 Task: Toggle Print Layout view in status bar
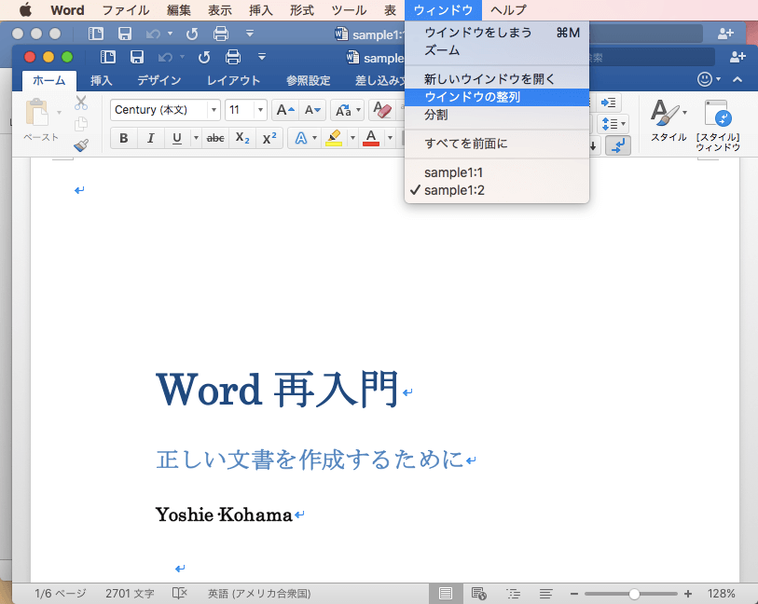tap(446, 594)
